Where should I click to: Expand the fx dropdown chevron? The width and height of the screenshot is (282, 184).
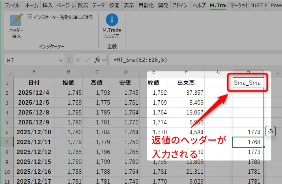[104, 60]
